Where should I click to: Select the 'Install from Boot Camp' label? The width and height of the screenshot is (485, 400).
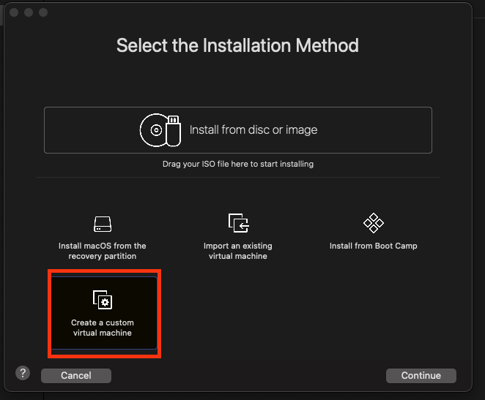(x=374, y=246)
